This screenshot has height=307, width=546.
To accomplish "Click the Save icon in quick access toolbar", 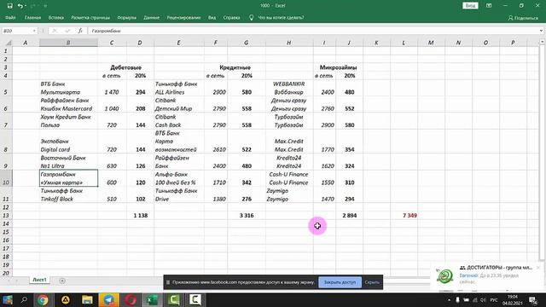I will coord(9,6).
